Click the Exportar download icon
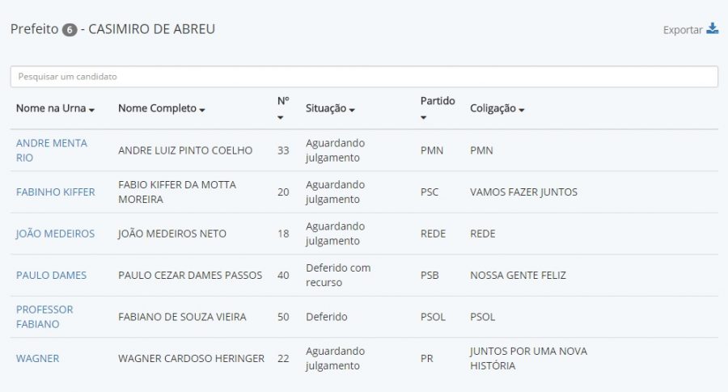This screenshot has width=728, height=392. (x=712, y=29)
